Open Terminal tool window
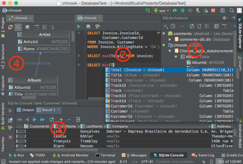 105,155
